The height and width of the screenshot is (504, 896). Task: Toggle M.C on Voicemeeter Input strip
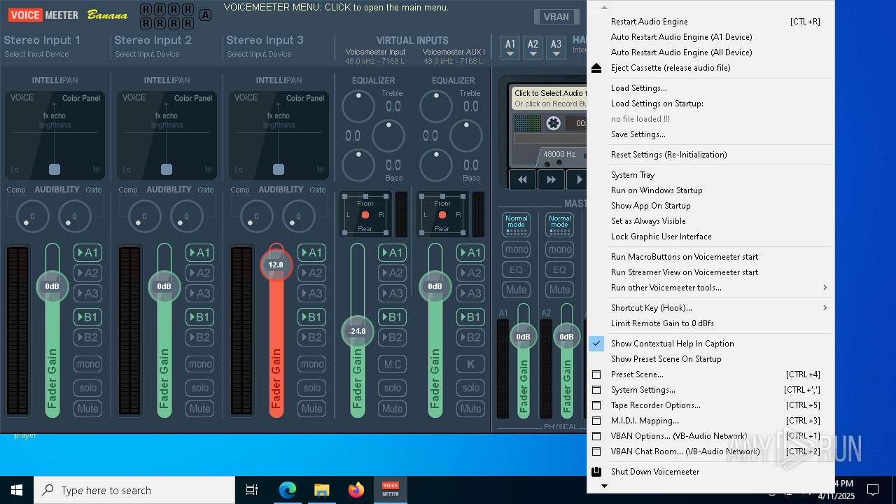point(392,364)
